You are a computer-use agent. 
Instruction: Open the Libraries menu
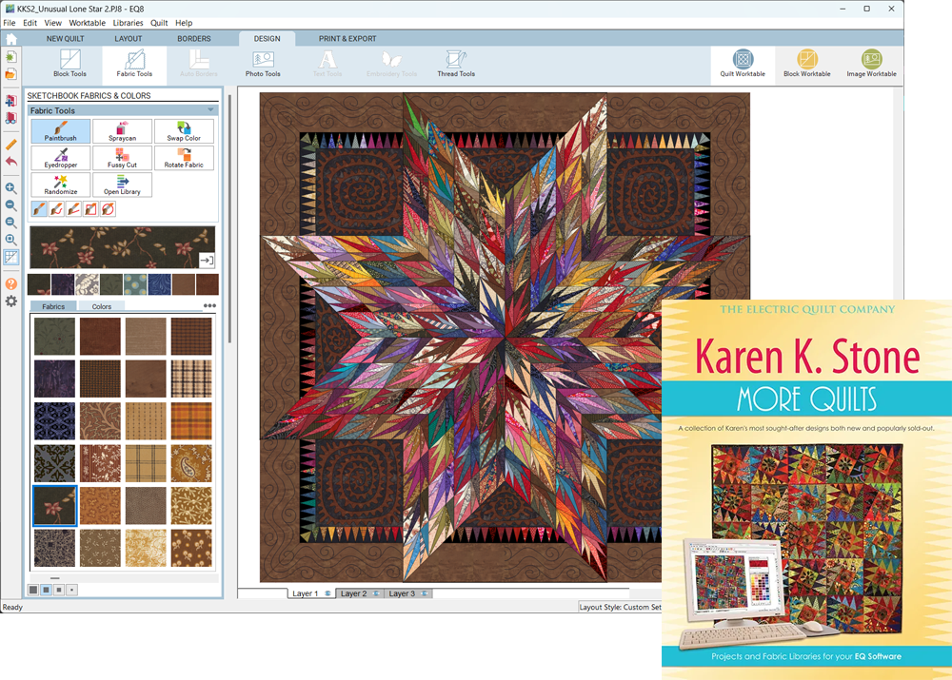128,23
